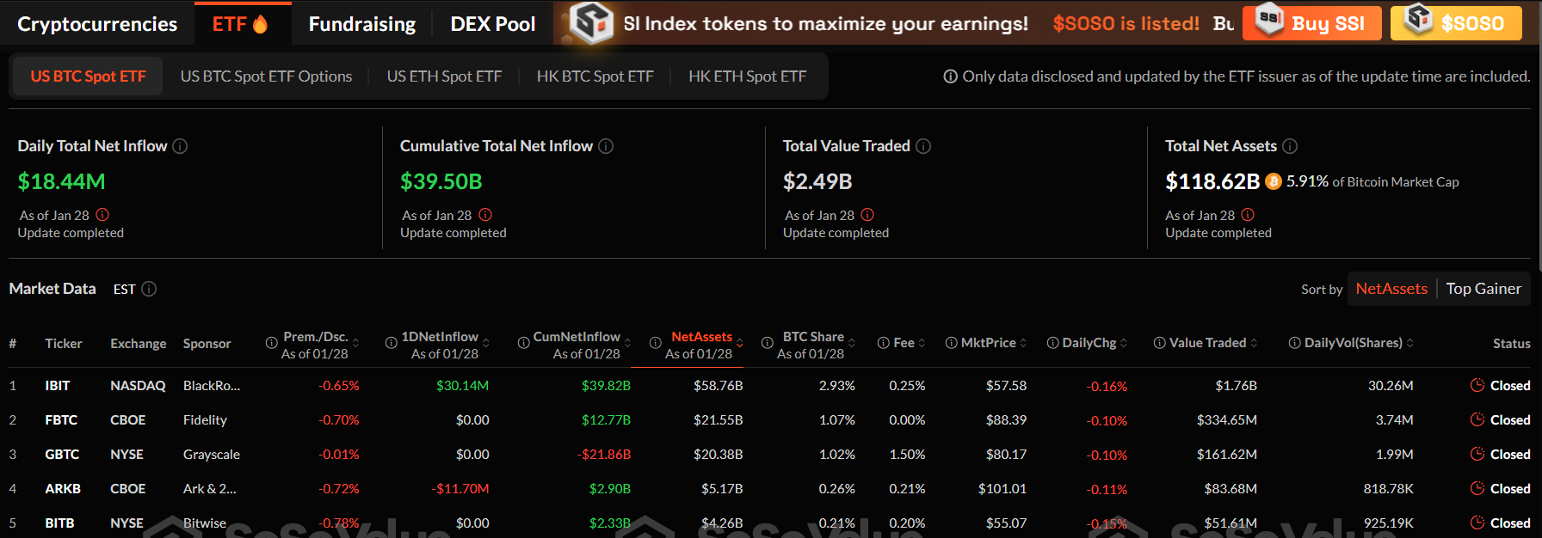Click red alert icon under Cumulative Net Inflow date
The width and height of the screenshot is (1542, 538).
tap(485, 215)
